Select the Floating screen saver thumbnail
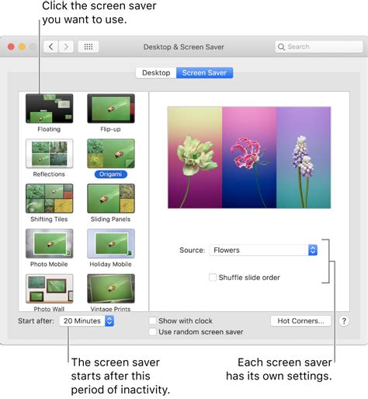The width and height of the screenshot is (368, 399). pos(49,108)
